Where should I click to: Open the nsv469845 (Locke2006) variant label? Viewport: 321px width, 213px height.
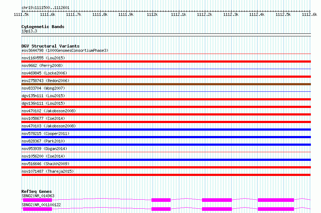44,73
